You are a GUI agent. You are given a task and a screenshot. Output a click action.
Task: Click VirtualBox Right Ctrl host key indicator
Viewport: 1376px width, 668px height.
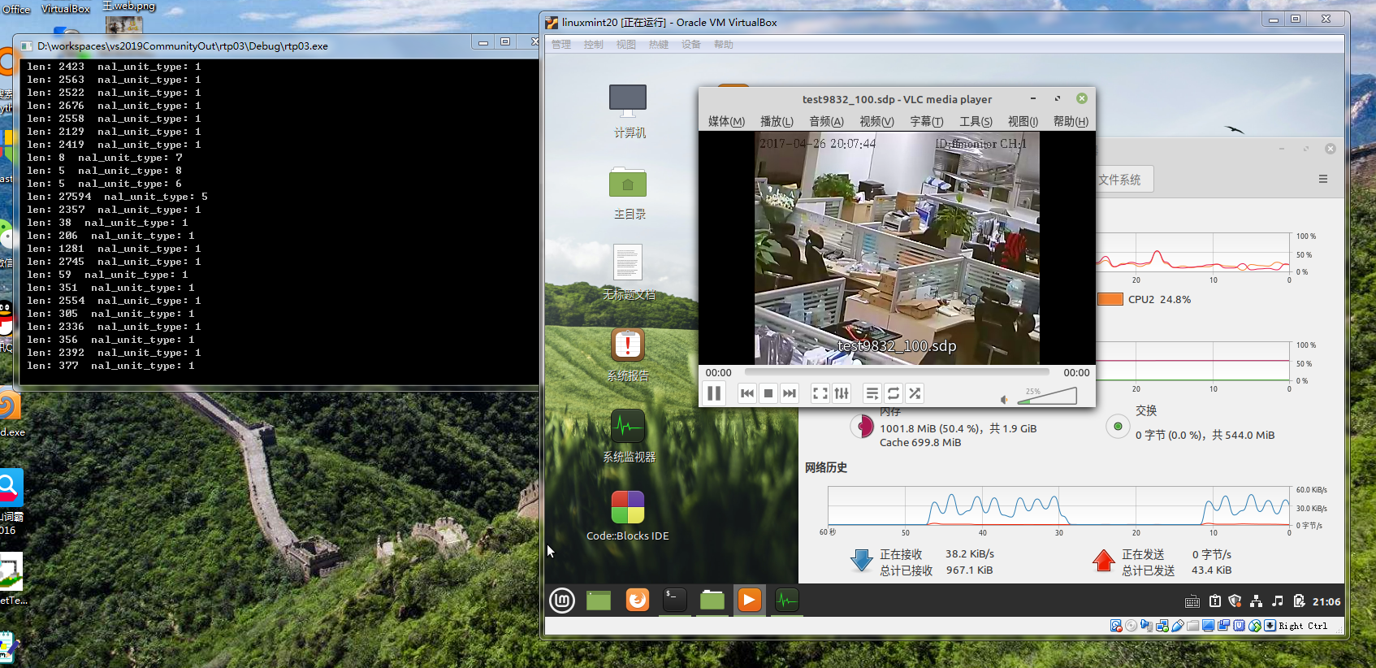pos(1303,626)
